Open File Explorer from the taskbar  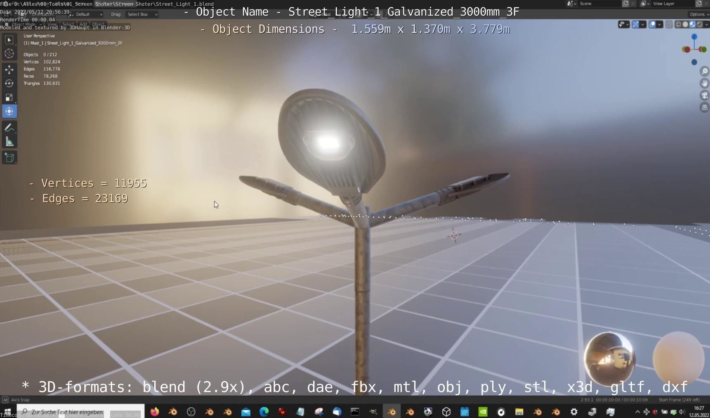coord(519,411)
